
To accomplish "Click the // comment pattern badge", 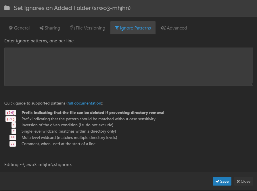I will pos(13,144).
